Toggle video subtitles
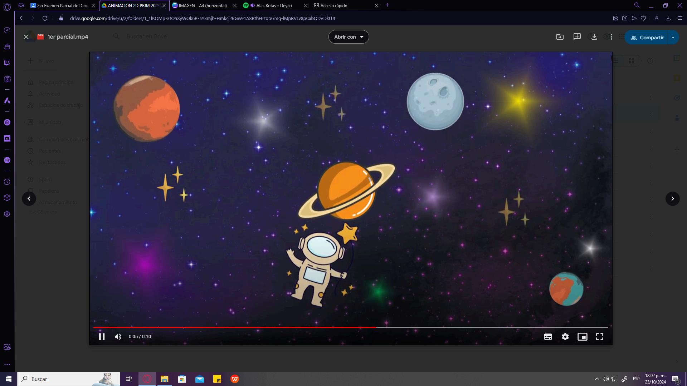 (548, 337)
